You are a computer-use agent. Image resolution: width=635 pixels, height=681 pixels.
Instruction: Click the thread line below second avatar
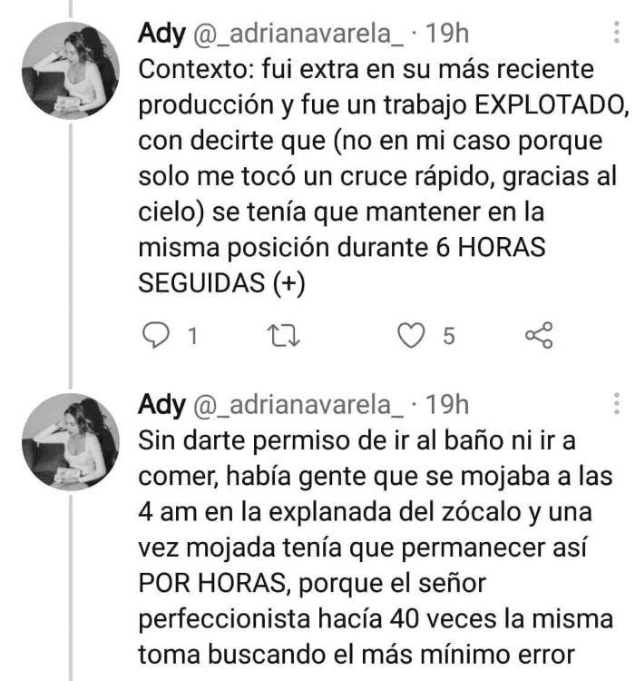[71, 588]
